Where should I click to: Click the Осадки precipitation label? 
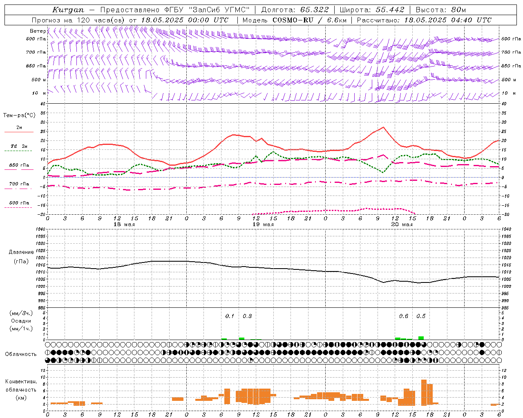(21, 321)
